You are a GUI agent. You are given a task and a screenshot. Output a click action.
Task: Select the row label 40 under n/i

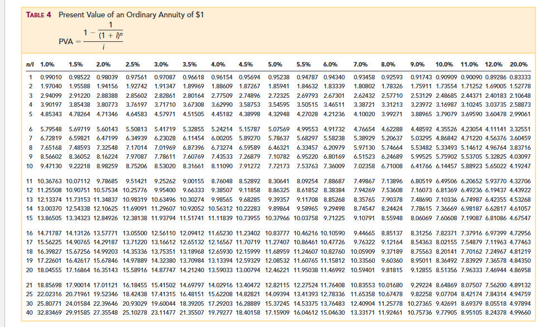(x=30, y=313)
